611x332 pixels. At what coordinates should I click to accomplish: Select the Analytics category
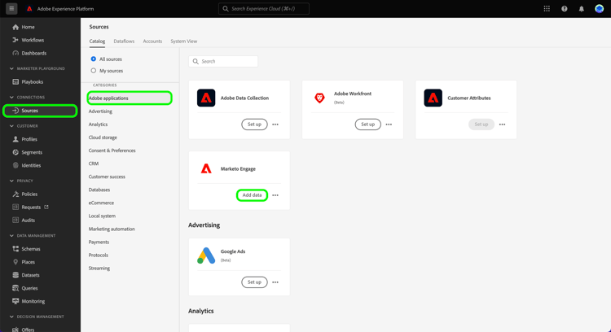pyautogui.click(x=98, y=124)
